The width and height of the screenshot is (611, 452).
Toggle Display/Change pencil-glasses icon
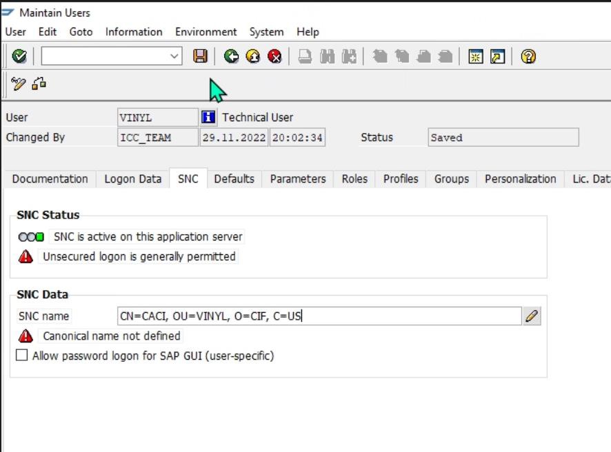[x=19, y=84]
